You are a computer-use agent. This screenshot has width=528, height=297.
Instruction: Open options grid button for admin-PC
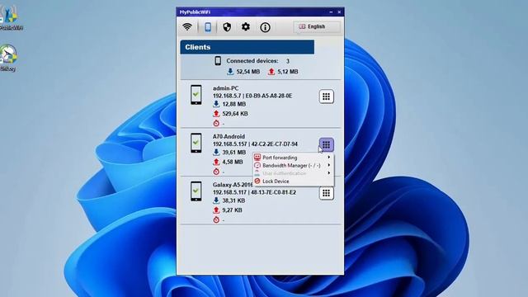click(327, 97)
